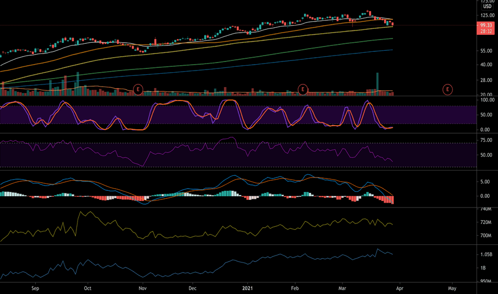Click the Nov date label
The height and width of the screenshot is (294, 498).
point(143,288)
